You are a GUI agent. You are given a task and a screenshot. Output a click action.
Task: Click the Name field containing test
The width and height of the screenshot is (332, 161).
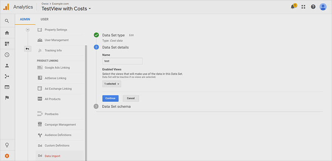[122, 61]
